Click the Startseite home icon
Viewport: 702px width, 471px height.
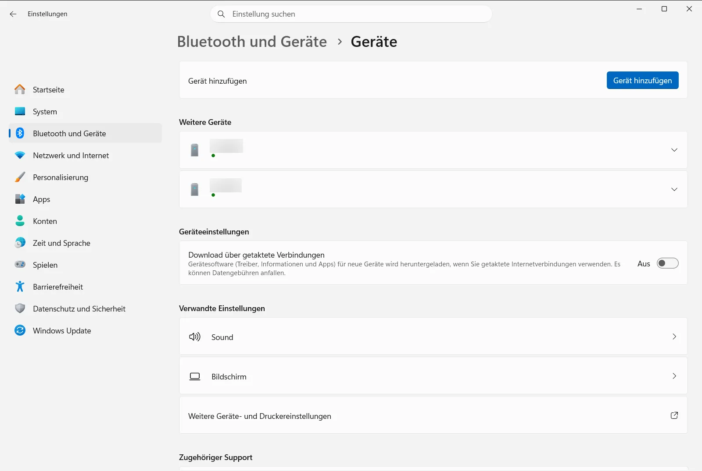point(20,89)
